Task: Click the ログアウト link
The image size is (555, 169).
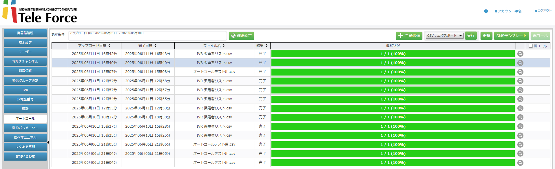Action: tap(544, 11)
